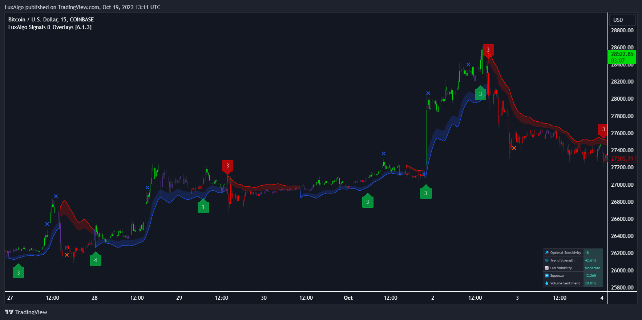Click the 30 date label on the time axis
The image size is (642, 320).
click(264, 298)
